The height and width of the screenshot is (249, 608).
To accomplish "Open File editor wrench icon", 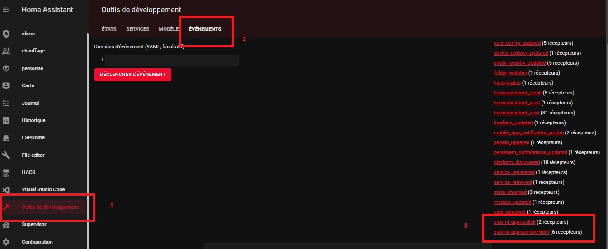I will click(6, 155).
